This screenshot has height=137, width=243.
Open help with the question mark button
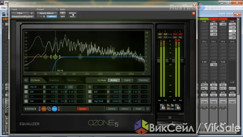pyautogui.click(x=148, y=109)
